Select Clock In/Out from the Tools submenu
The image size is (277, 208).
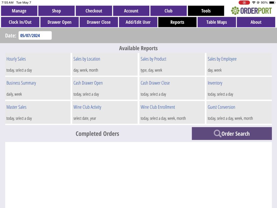(x=20, y=22)
